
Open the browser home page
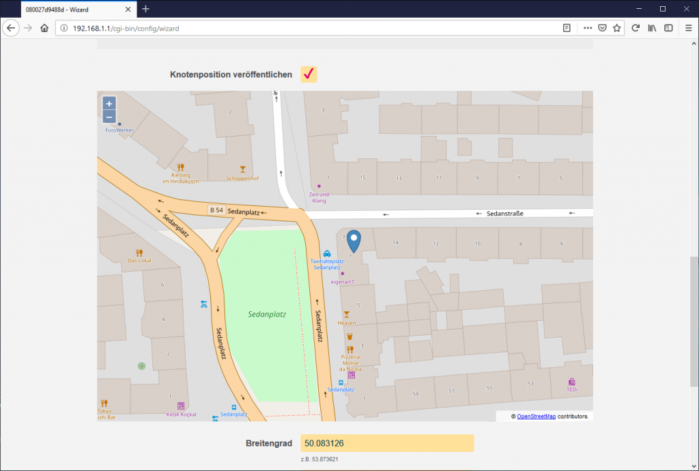[44, 28]
